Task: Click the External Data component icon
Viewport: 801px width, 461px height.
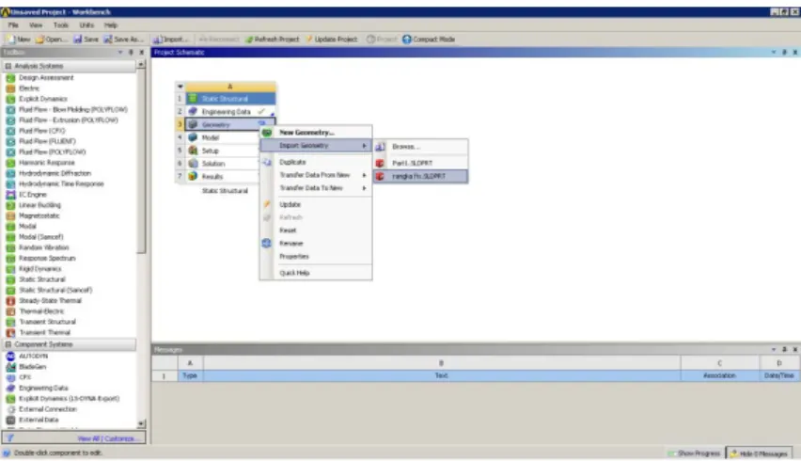Action: pos(10,421)
